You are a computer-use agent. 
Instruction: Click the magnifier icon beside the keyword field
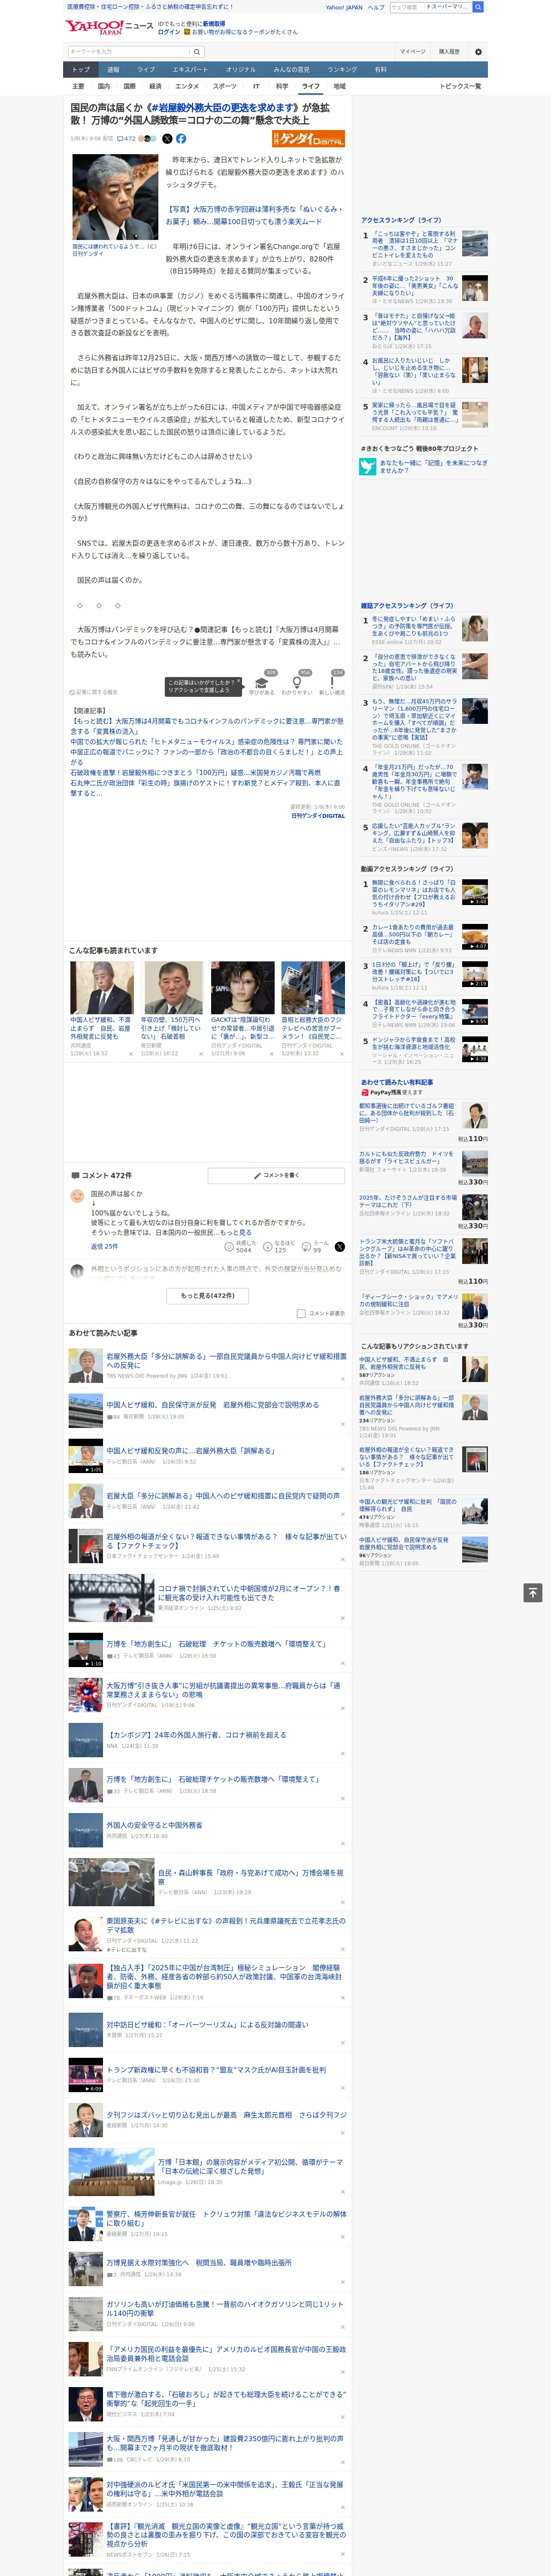[197, 52]
